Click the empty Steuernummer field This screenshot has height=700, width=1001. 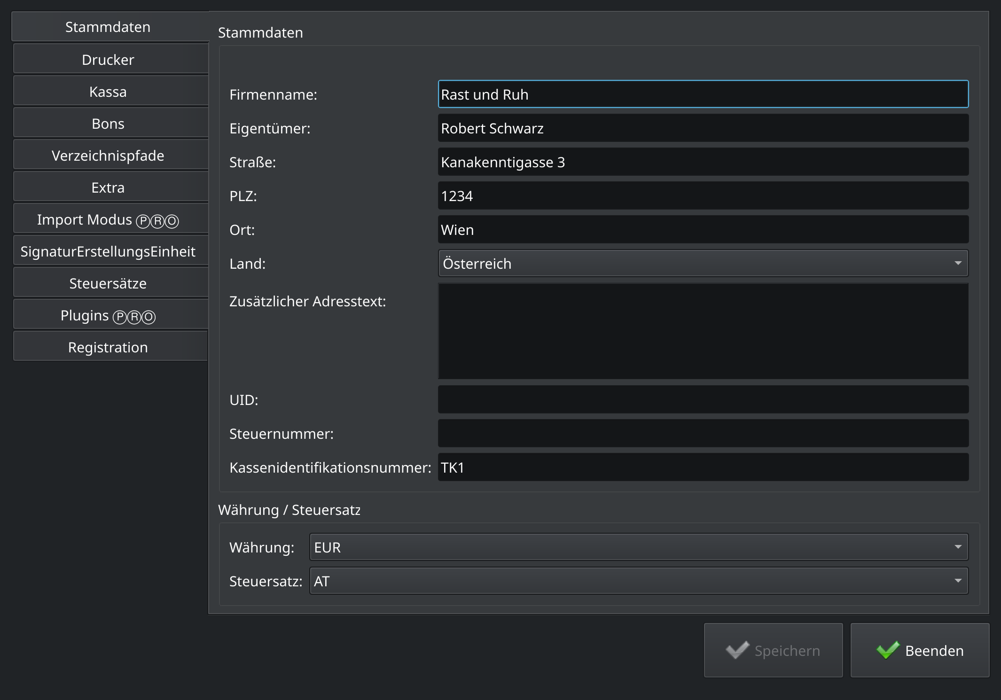[x=703, y=433]
